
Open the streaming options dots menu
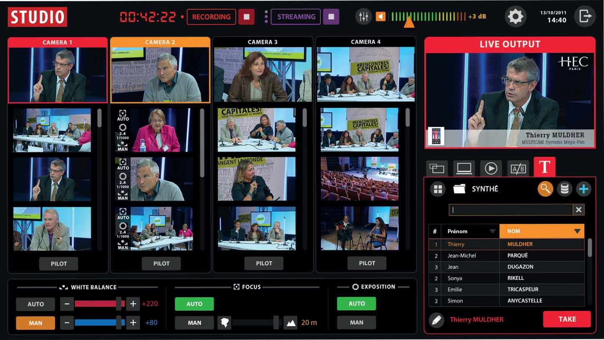(266, 17)
